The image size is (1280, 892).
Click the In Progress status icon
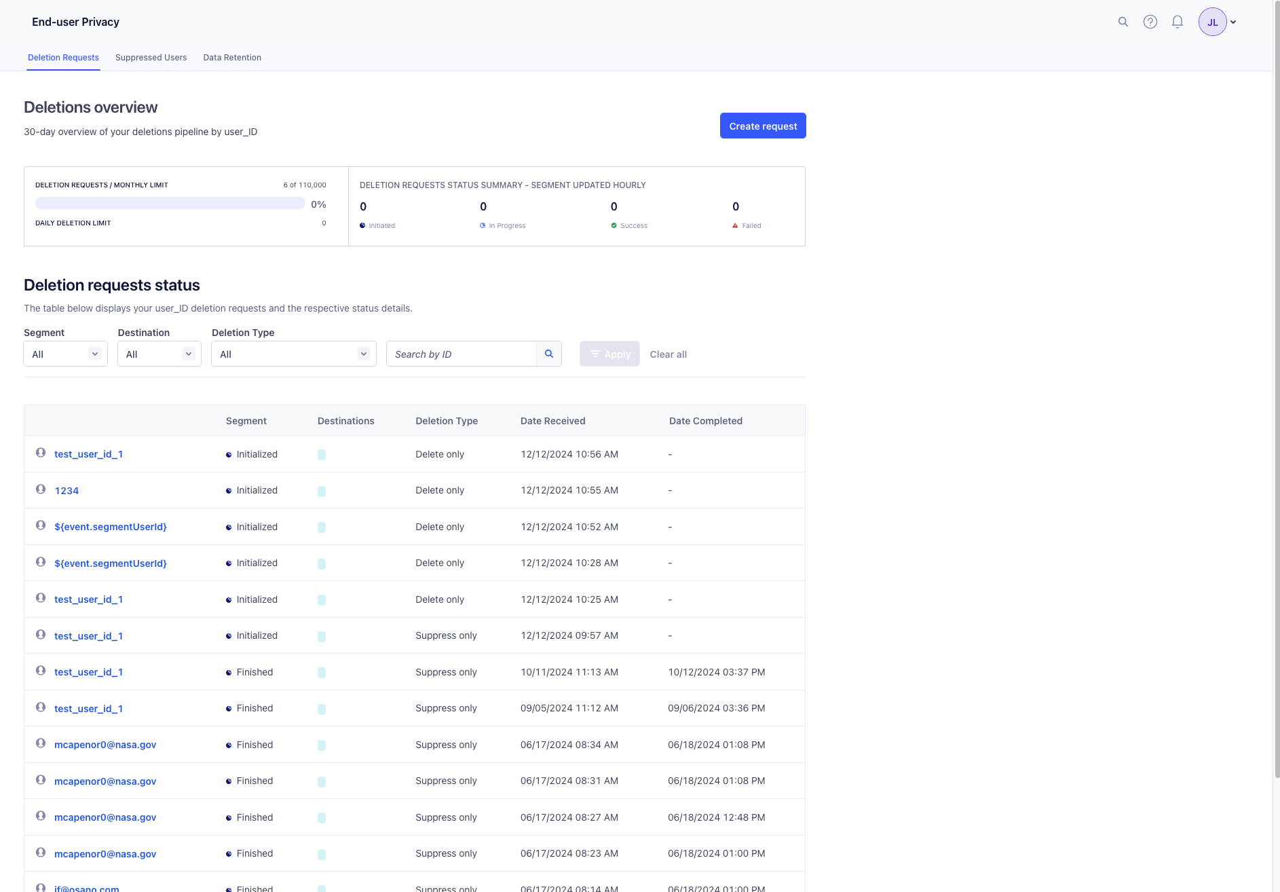(483, 225)
